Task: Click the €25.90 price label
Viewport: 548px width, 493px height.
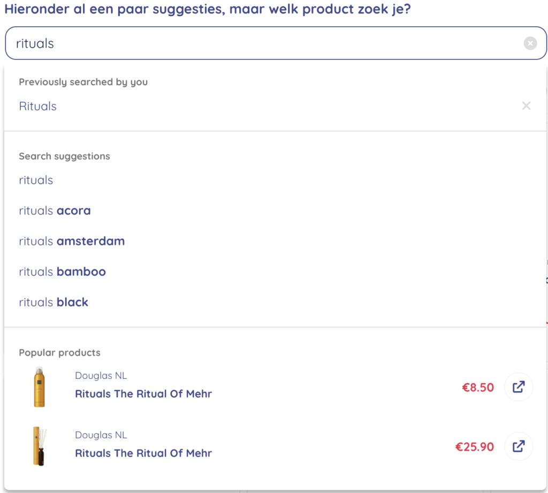Action: pos(475,447)
